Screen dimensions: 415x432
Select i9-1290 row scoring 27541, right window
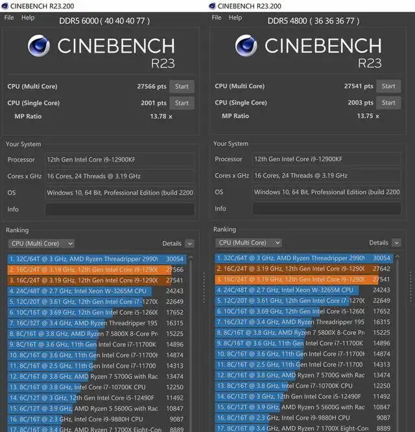click(304, 280)
